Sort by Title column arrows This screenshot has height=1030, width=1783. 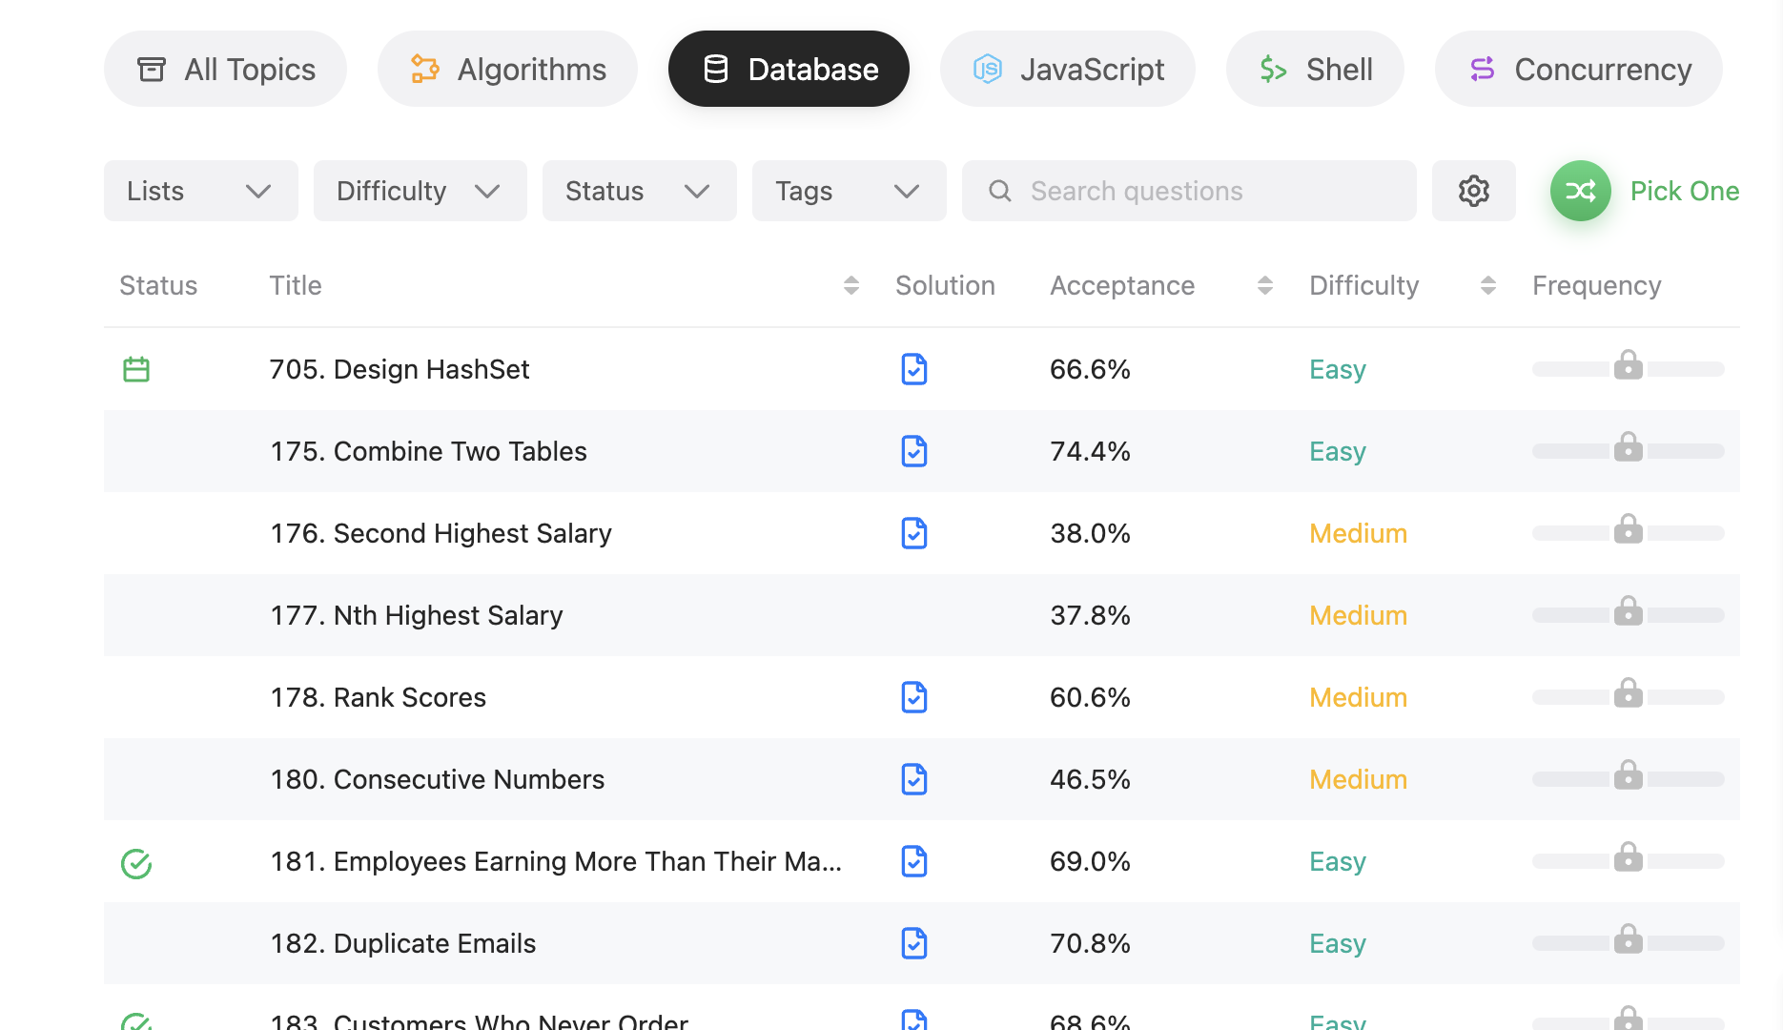click(x=851, y=285)
